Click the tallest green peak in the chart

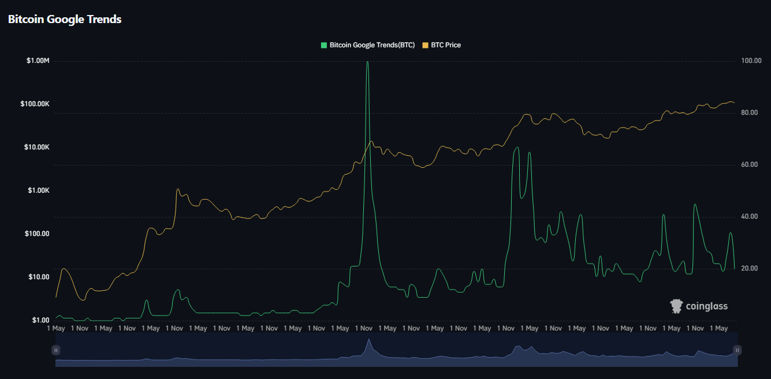coord(367,62)
